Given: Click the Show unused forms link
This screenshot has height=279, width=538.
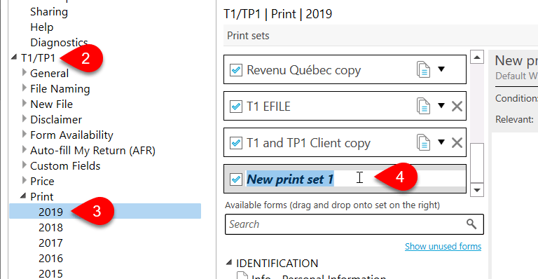Looking at the screenshot, I should pos(443,246).
